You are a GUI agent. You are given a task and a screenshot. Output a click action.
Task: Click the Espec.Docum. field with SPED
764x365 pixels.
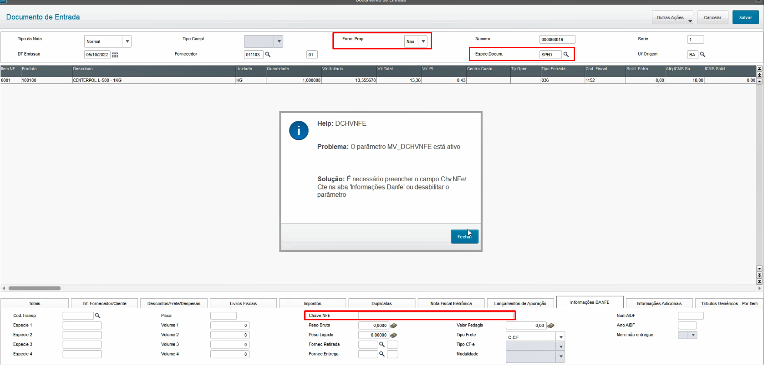[550, 55]
